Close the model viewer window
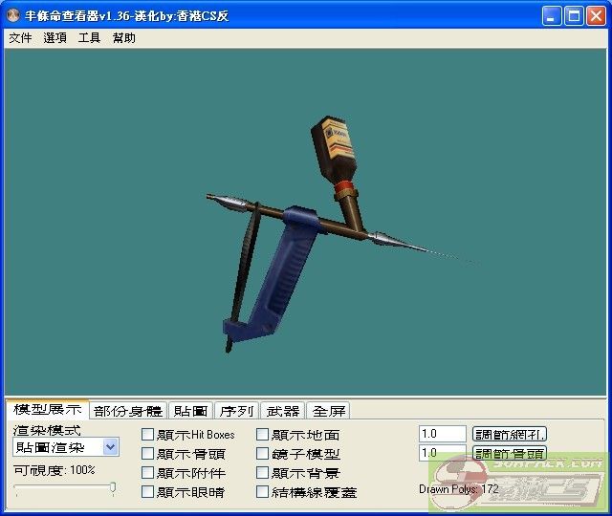 click(597, 16)
